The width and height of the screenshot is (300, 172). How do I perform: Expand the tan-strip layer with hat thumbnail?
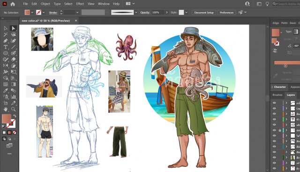(x=286, y=141)
